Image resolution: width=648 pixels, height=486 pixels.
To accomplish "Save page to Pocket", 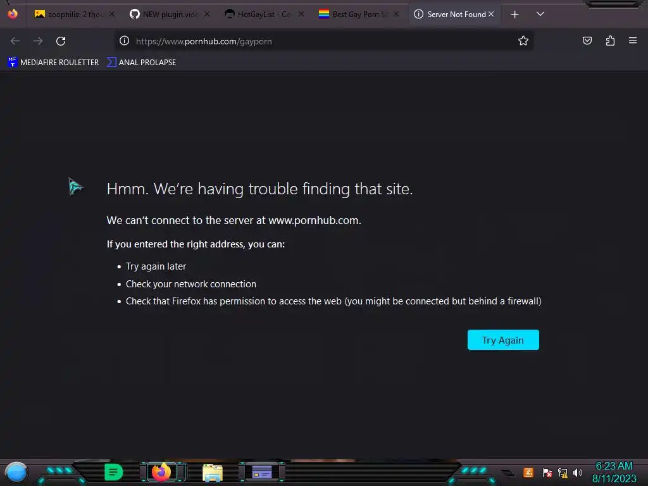I will coord(587,40).
